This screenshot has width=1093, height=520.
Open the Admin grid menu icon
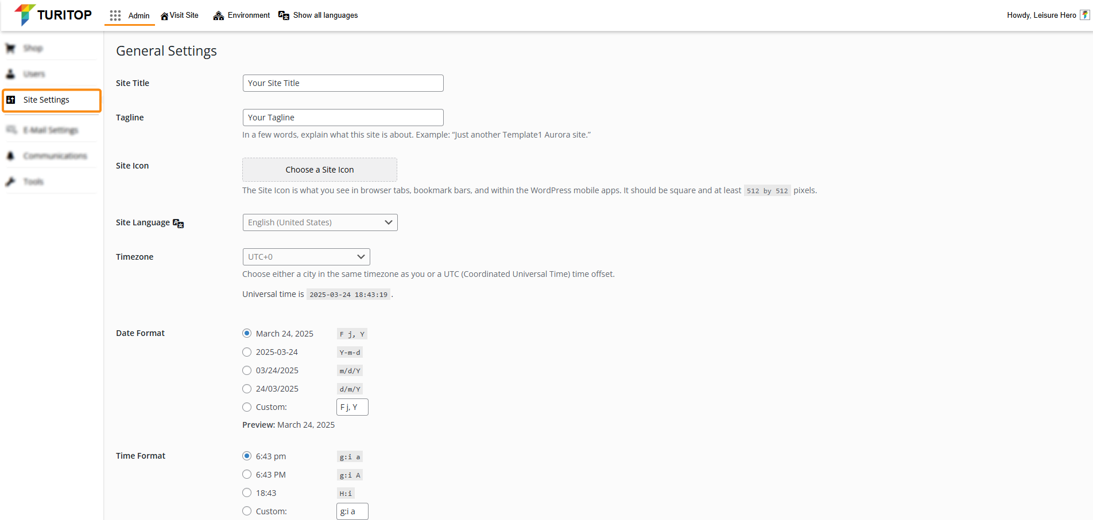(115, 15)
